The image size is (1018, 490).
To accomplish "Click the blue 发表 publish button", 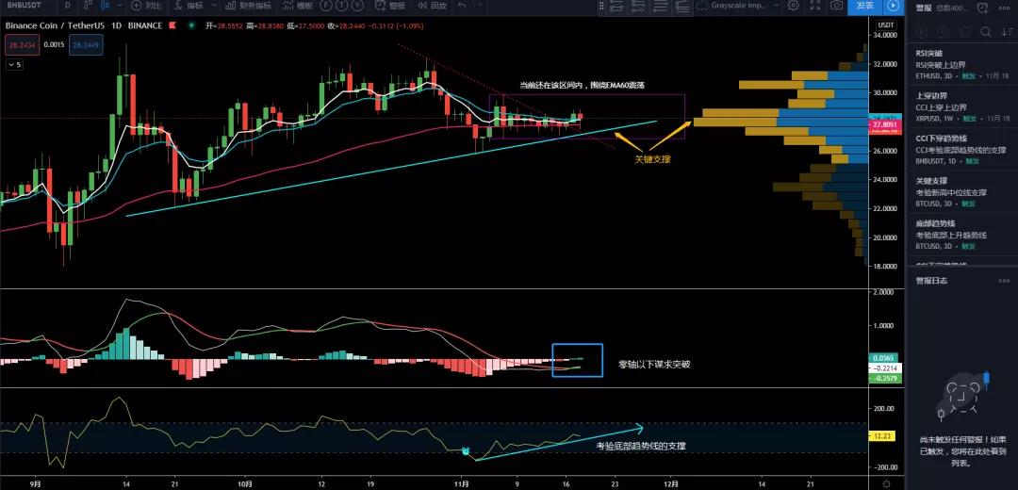I will (x=864, y=6).
